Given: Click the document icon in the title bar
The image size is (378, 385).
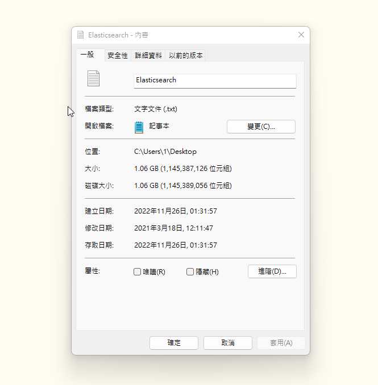Looking at the screenshot, I should click(x=80, y=35).
